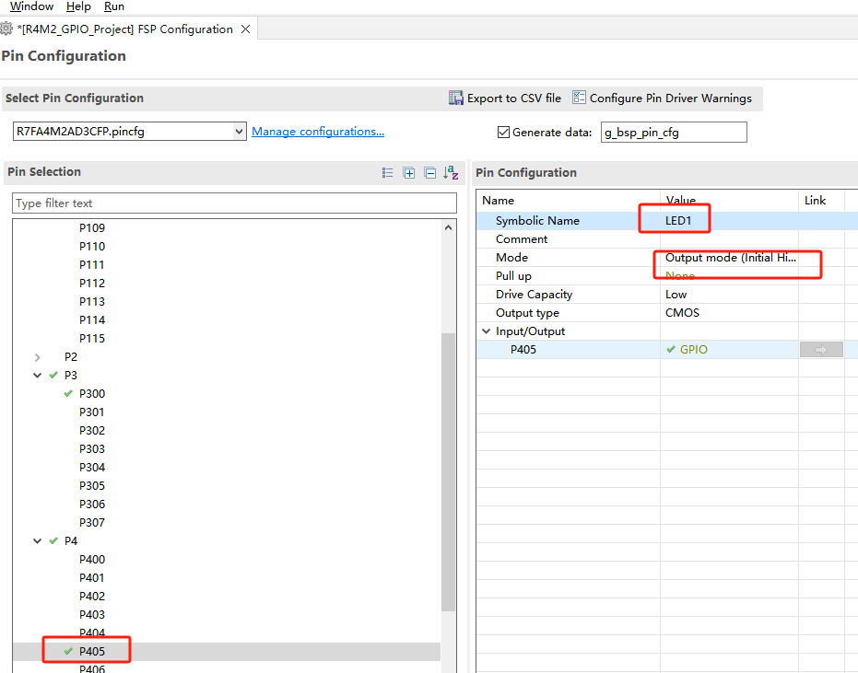This screenshot has width=858, height=673.
Task: Open the R7FA4M2AD3CFP.pincfg dropdown
Action: pos(239,132)
